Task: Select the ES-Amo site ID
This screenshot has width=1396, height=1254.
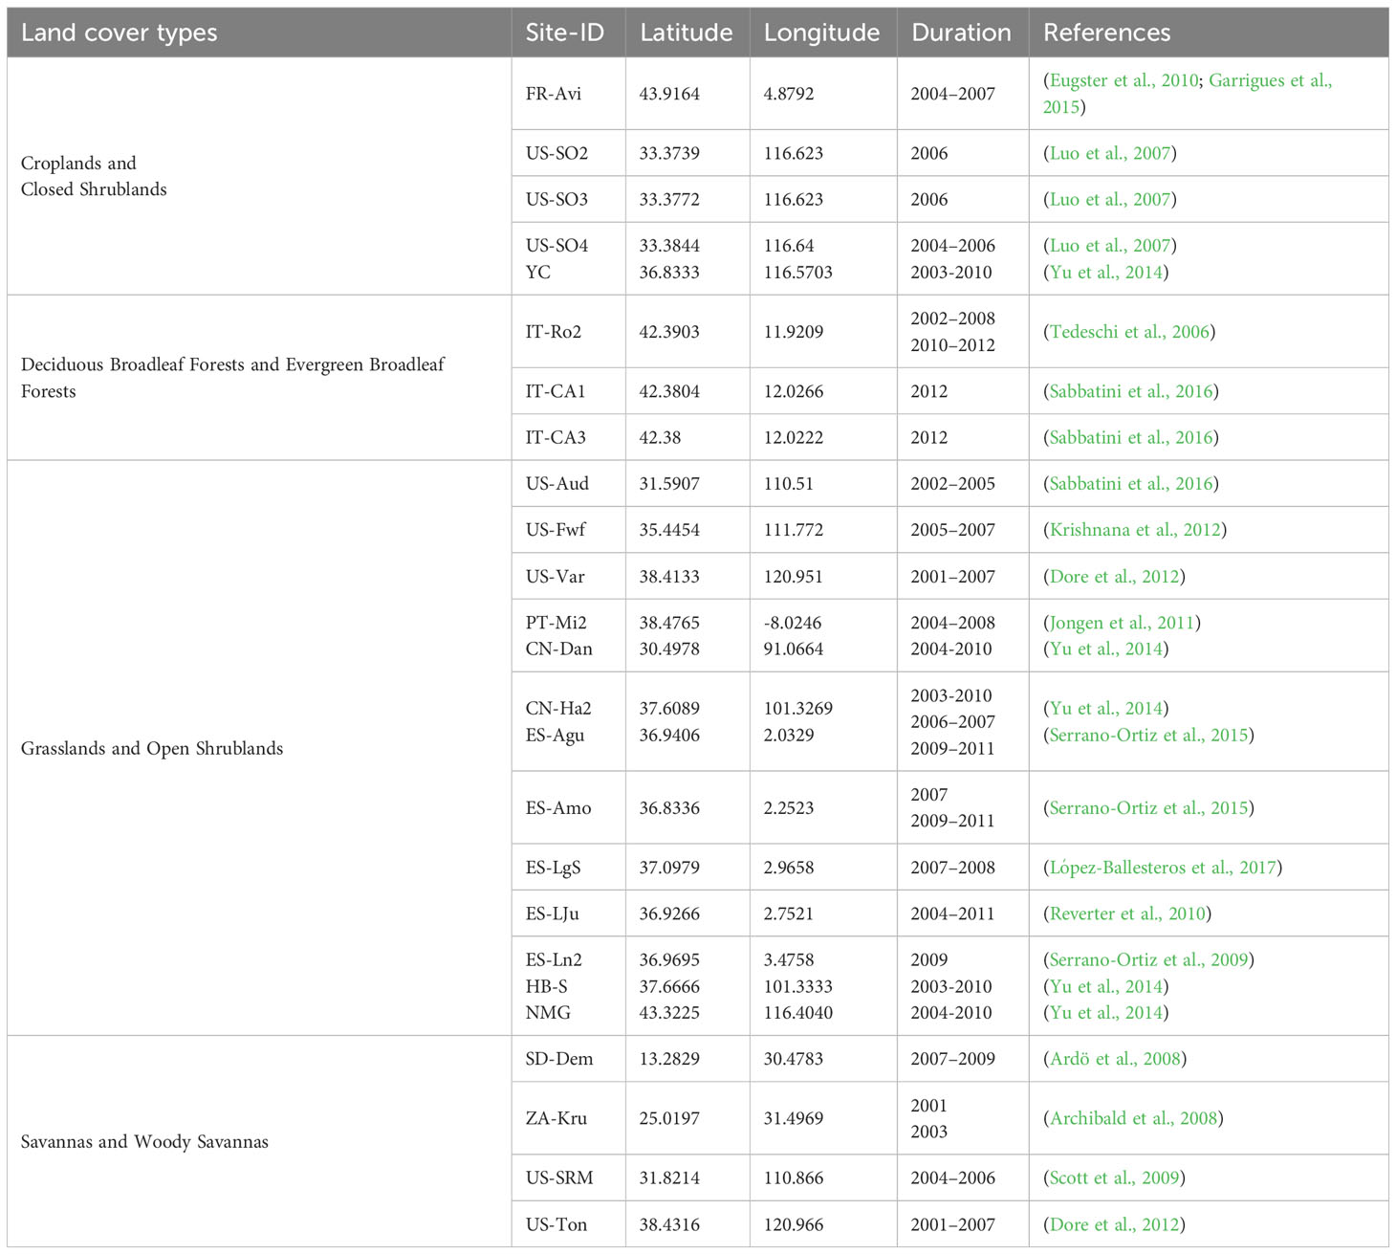Action: (x=558, y=808)
